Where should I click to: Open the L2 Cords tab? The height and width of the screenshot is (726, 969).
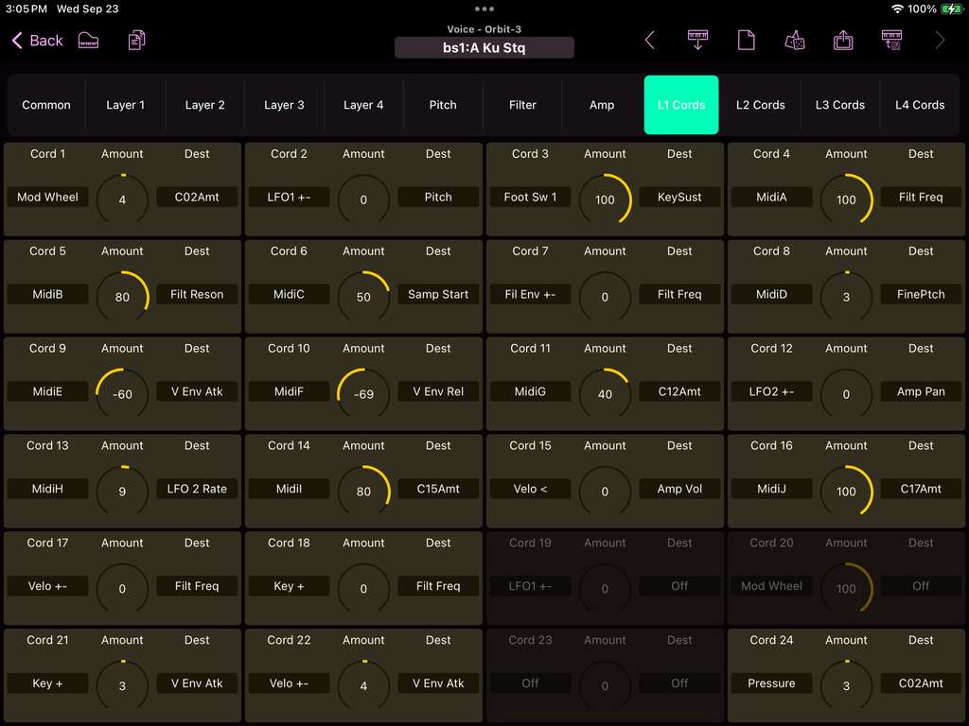click(761, 105)
